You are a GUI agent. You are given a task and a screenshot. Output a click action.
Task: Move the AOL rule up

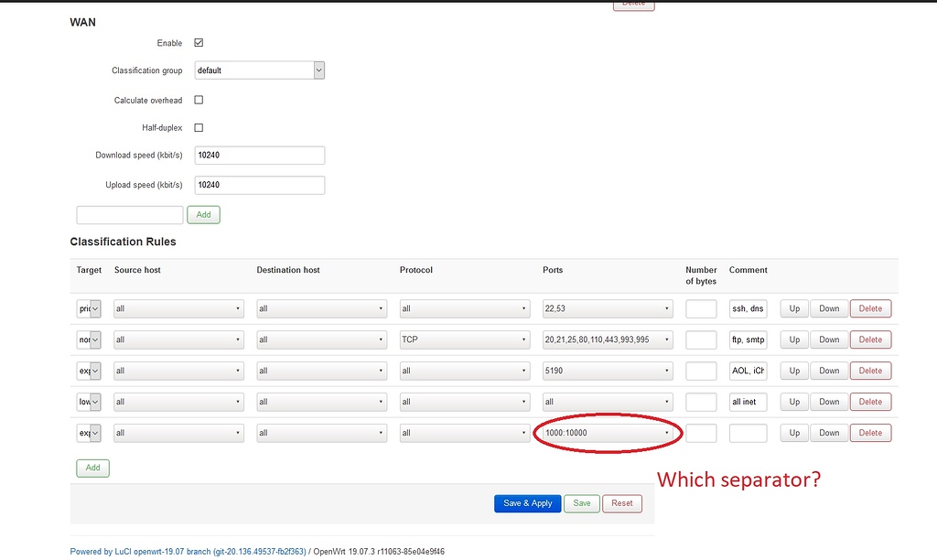point(793,371)
